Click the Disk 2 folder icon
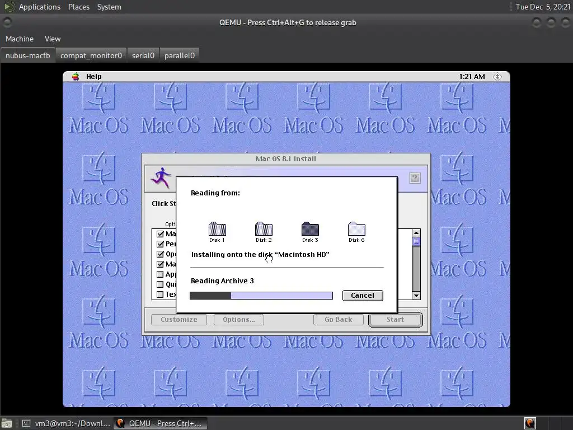The width and height of the screenshot is (573, 430). (264, 229)
